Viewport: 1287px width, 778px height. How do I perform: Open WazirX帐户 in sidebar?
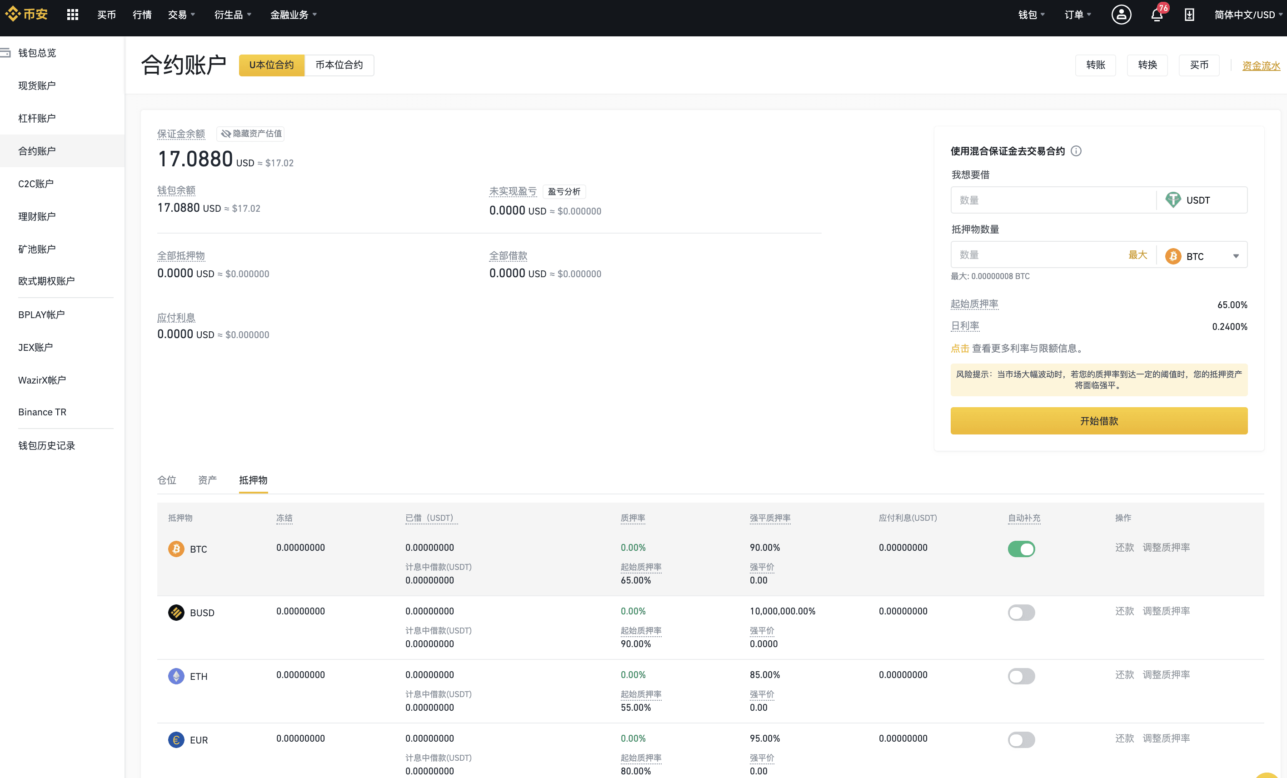(x=42, y=380)
